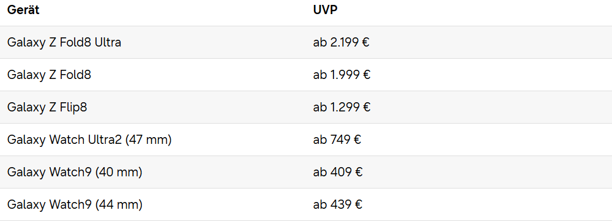Viewport: 612px width, 221px height.
Task: Click the Gerät column header
Action: tap(23, 10)
